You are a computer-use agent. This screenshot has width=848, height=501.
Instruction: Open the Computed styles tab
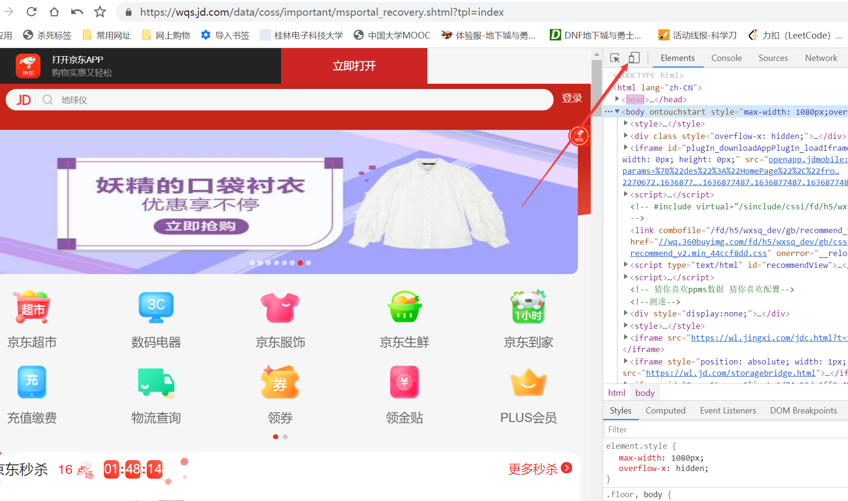coord(665,411)
